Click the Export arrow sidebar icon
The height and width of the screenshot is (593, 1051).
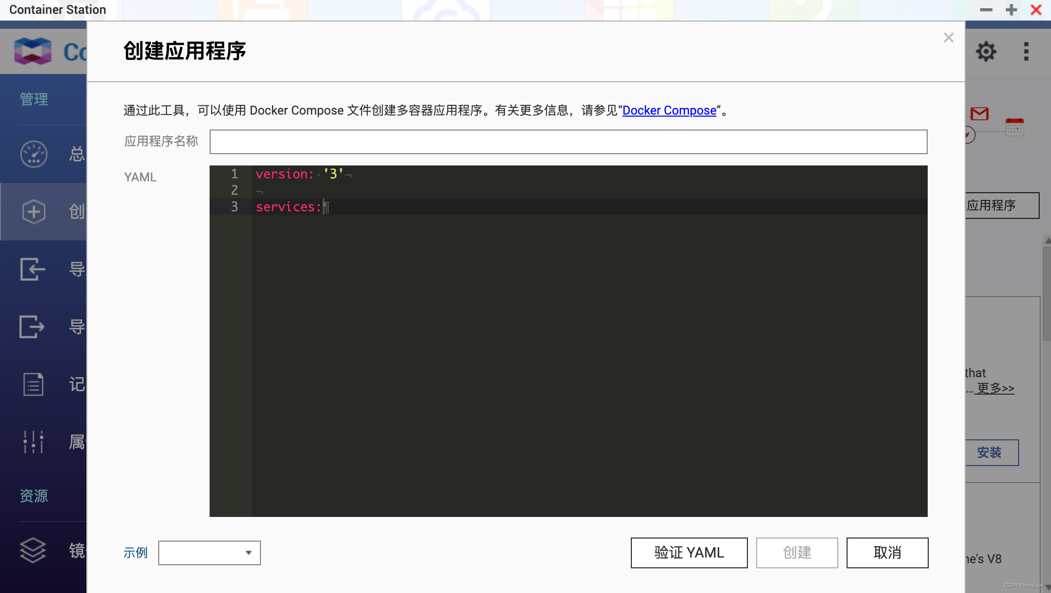click(x=32, y=327)
